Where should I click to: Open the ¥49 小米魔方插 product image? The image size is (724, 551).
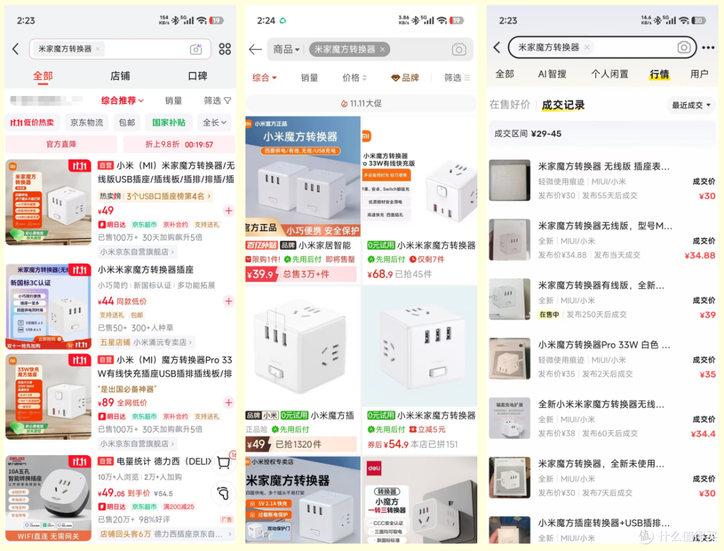click(303, 347)
